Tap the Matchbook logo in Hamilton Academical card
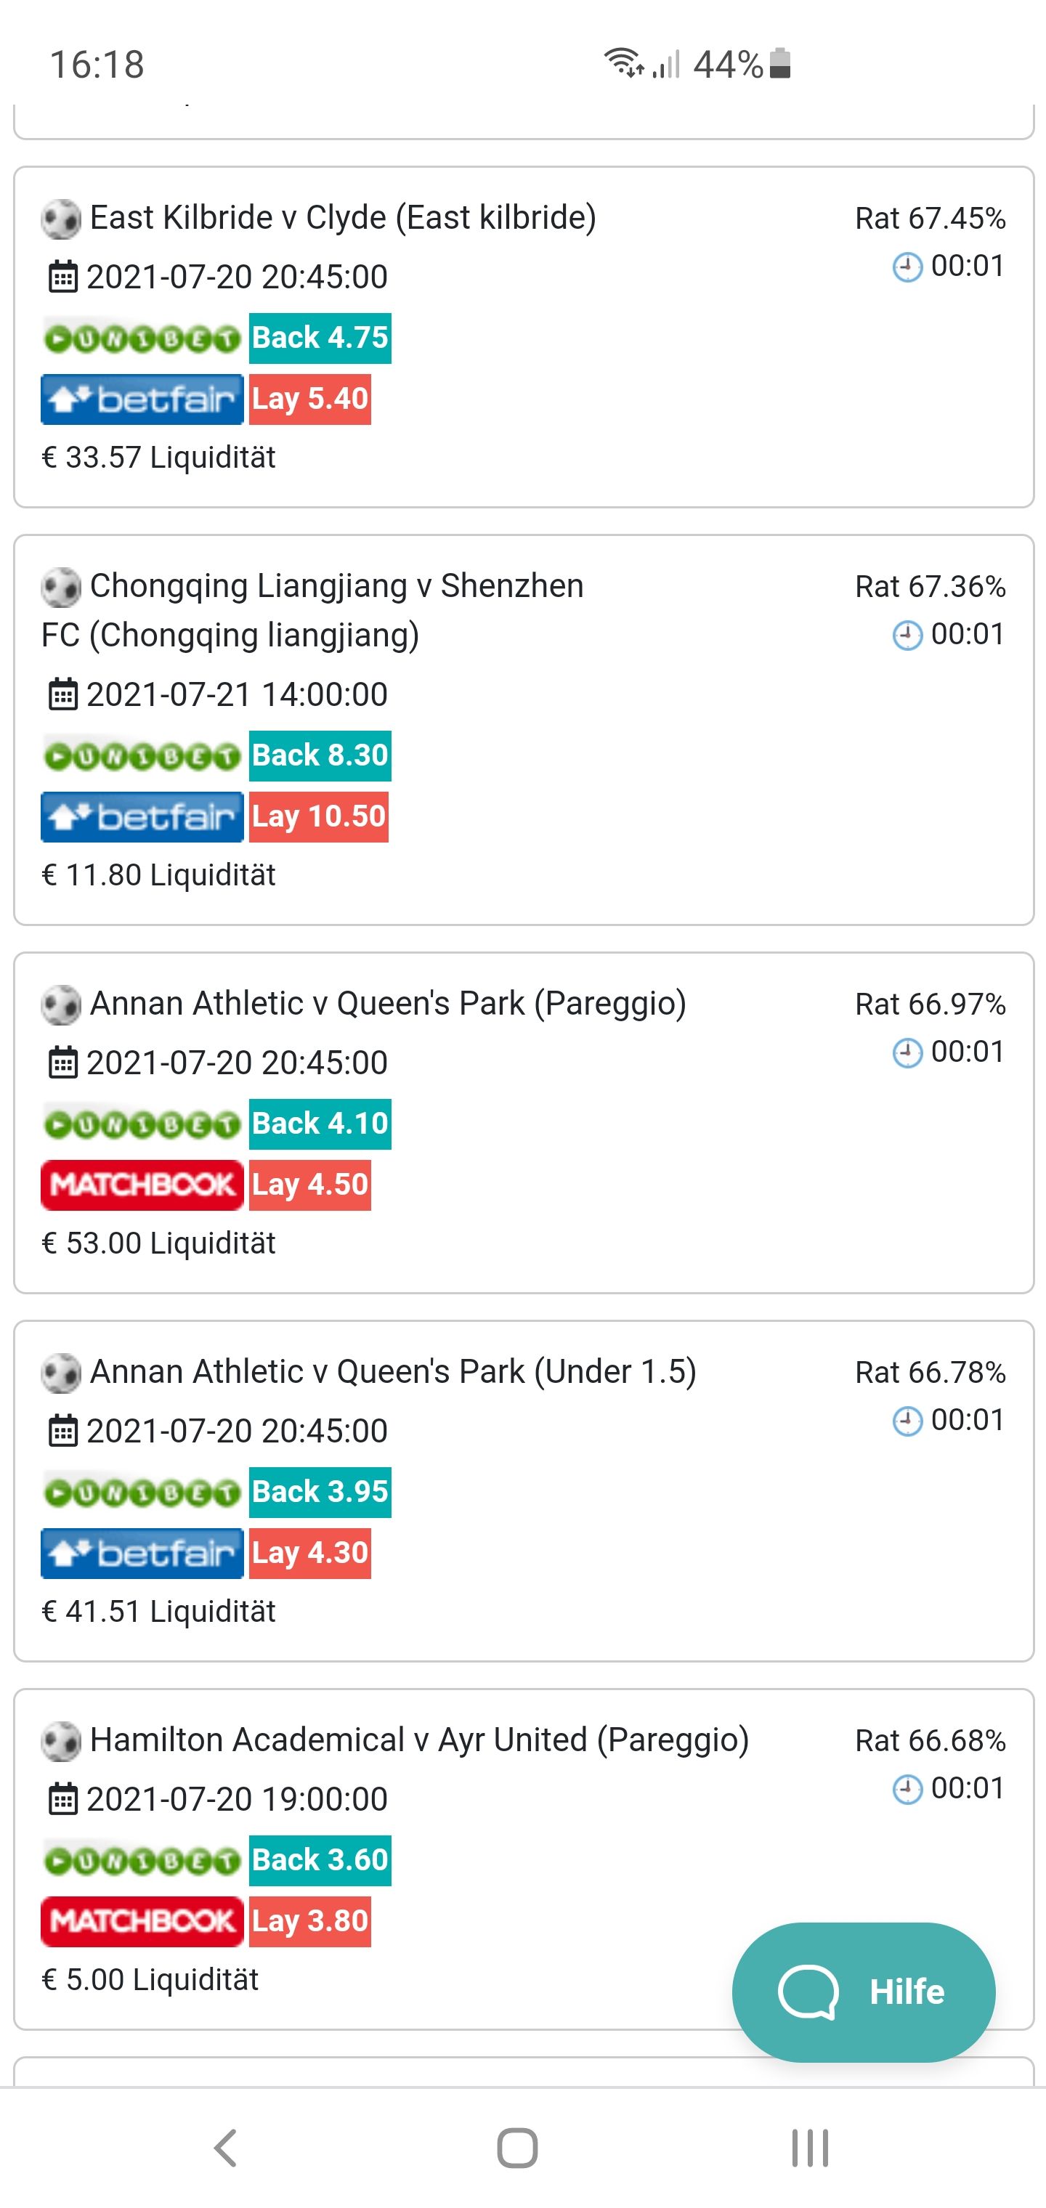The height and width of the screenshot is (2208, 1046). coord(142,1921)
